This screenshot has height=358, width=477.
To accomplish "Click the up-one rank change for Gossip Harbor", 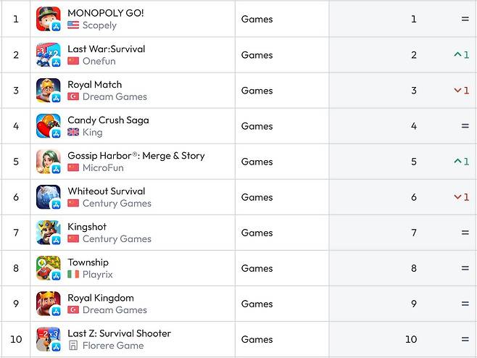I will (461, 162).
